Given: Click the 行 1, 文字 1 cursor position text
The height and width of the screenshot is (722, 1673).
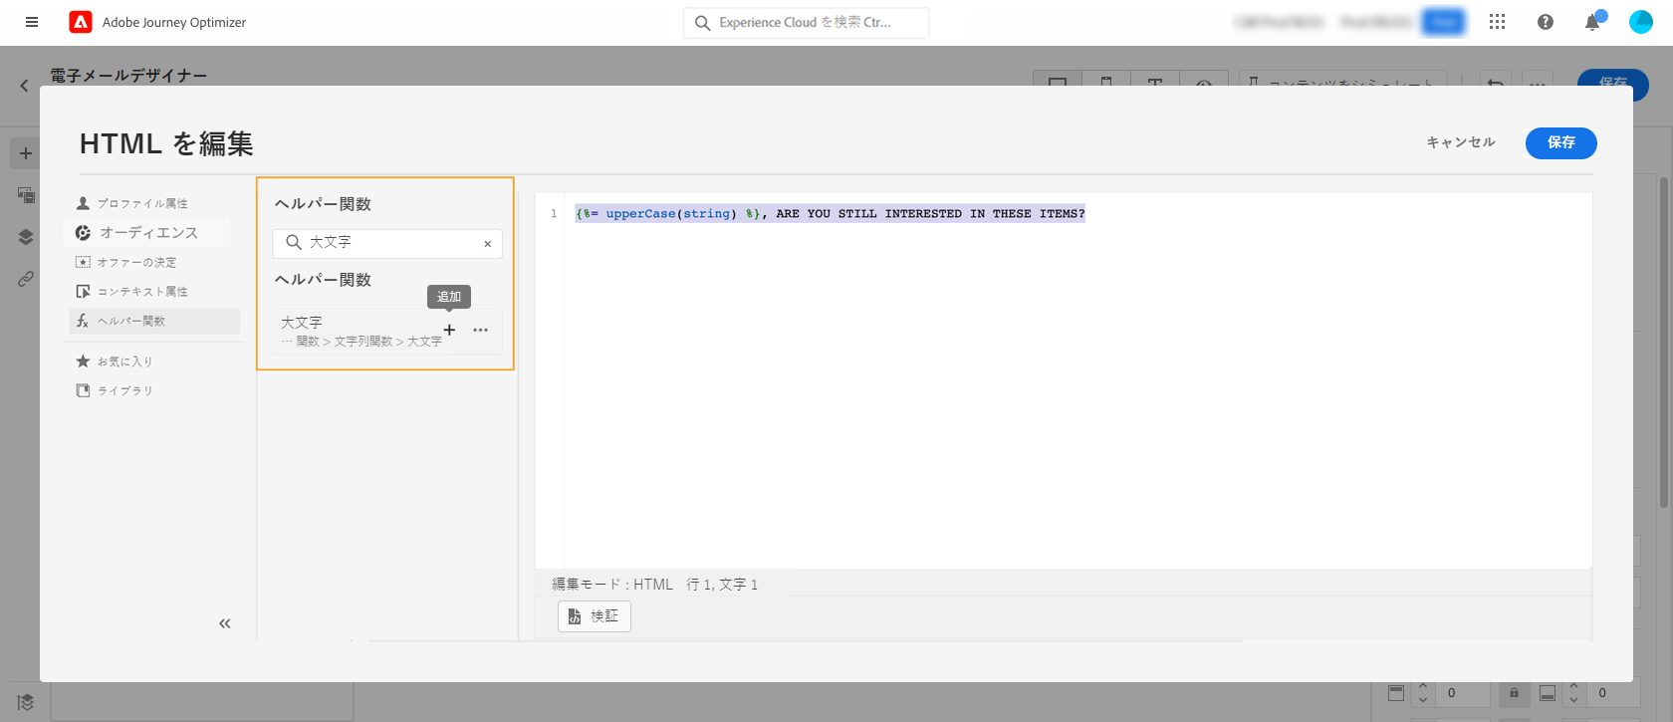Looking at the screenshot, I should point(722,585).
